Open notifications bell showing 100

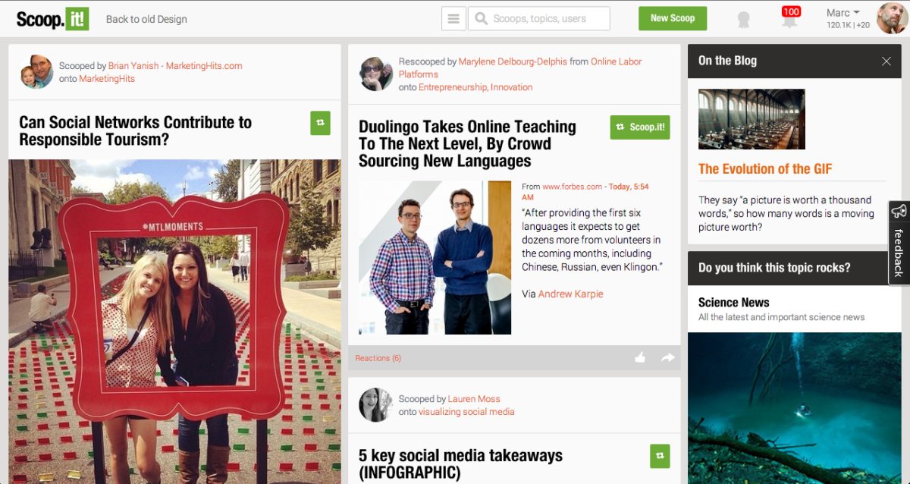790,18
